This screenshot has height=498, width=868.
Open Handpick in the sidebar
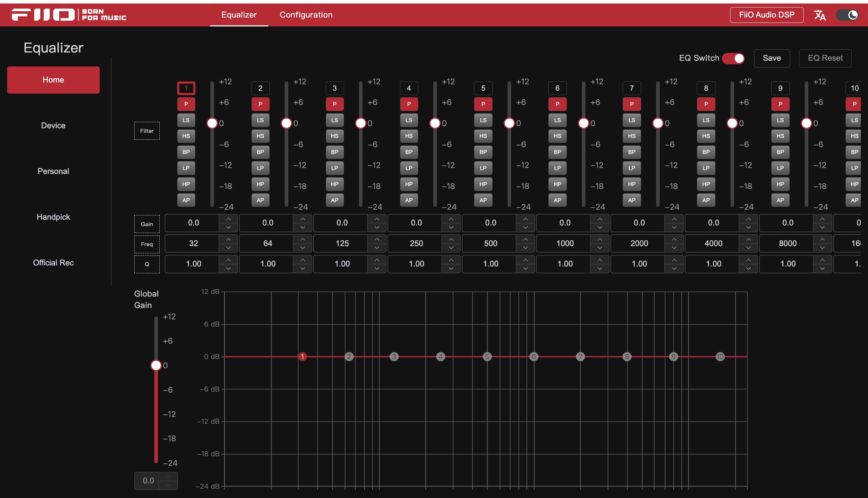pos(53,217)
